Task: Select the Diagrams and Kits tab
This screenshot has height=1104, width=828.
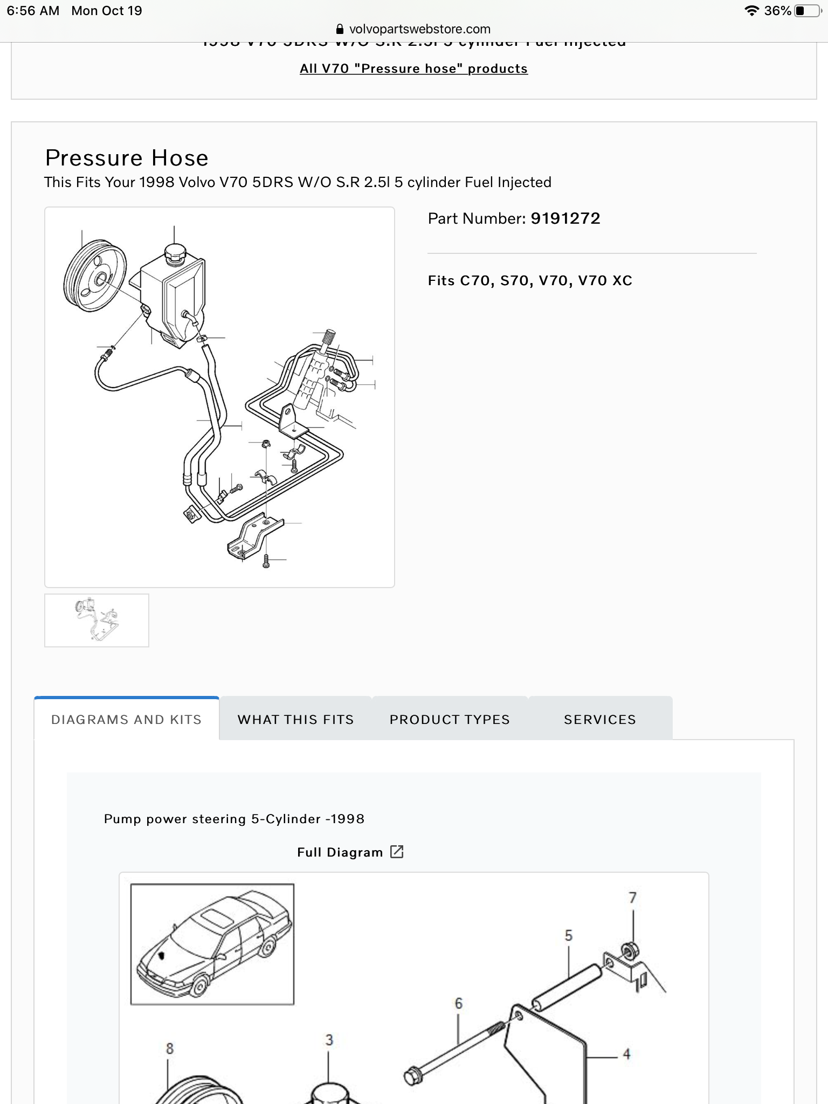Action: click(126, 720)
